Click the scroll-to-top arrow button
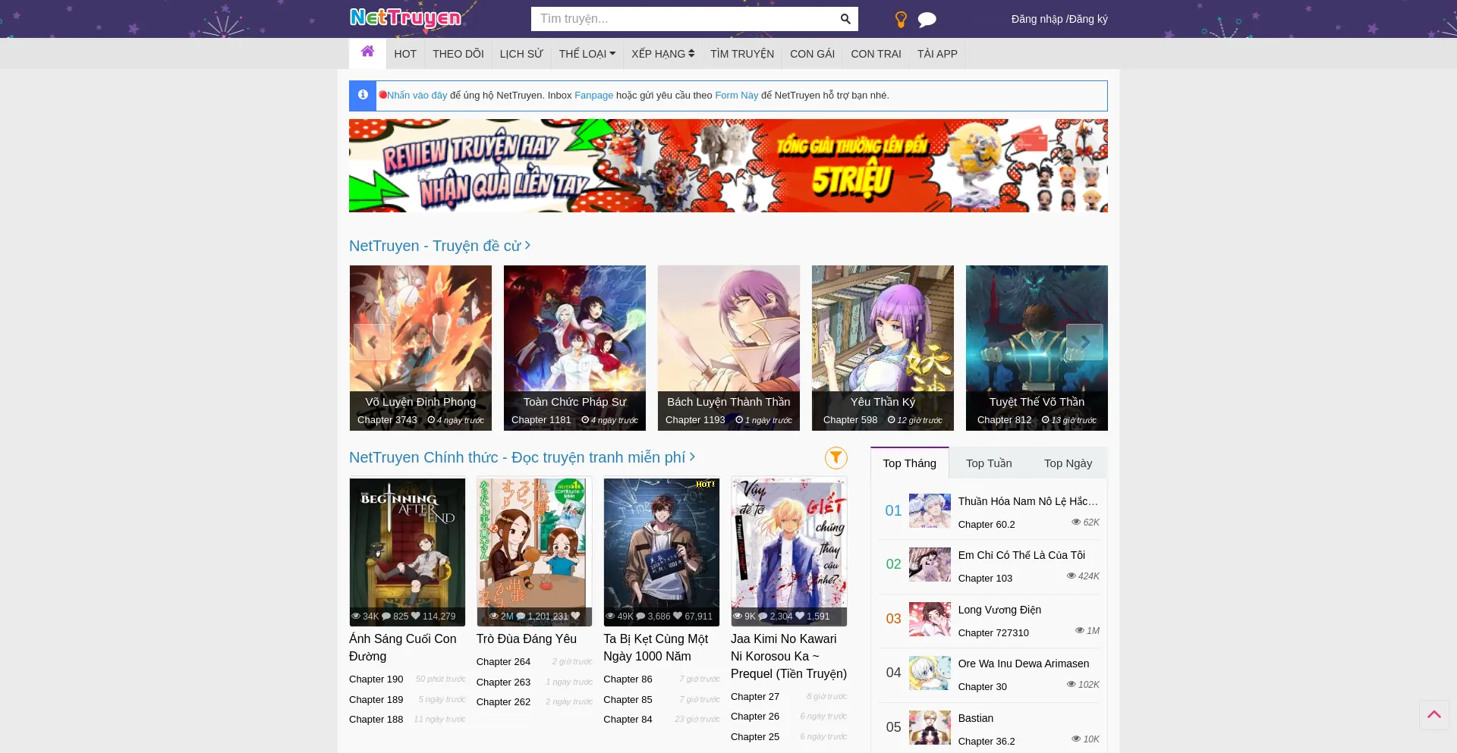1457x753 pixels. click(1433, 715)
